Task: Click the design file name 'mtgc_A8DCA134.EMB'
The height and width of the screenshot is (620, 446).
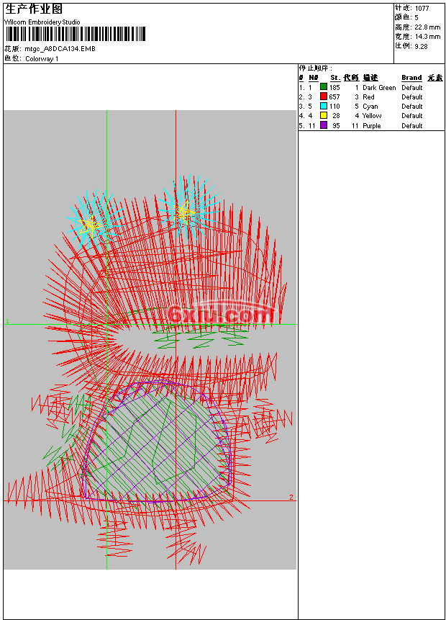Action: 60,49
